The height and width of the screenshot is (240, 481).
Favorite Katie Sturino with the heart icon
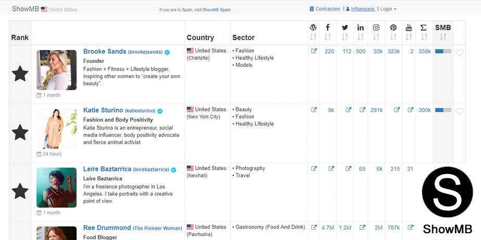[x=459, y=111]
